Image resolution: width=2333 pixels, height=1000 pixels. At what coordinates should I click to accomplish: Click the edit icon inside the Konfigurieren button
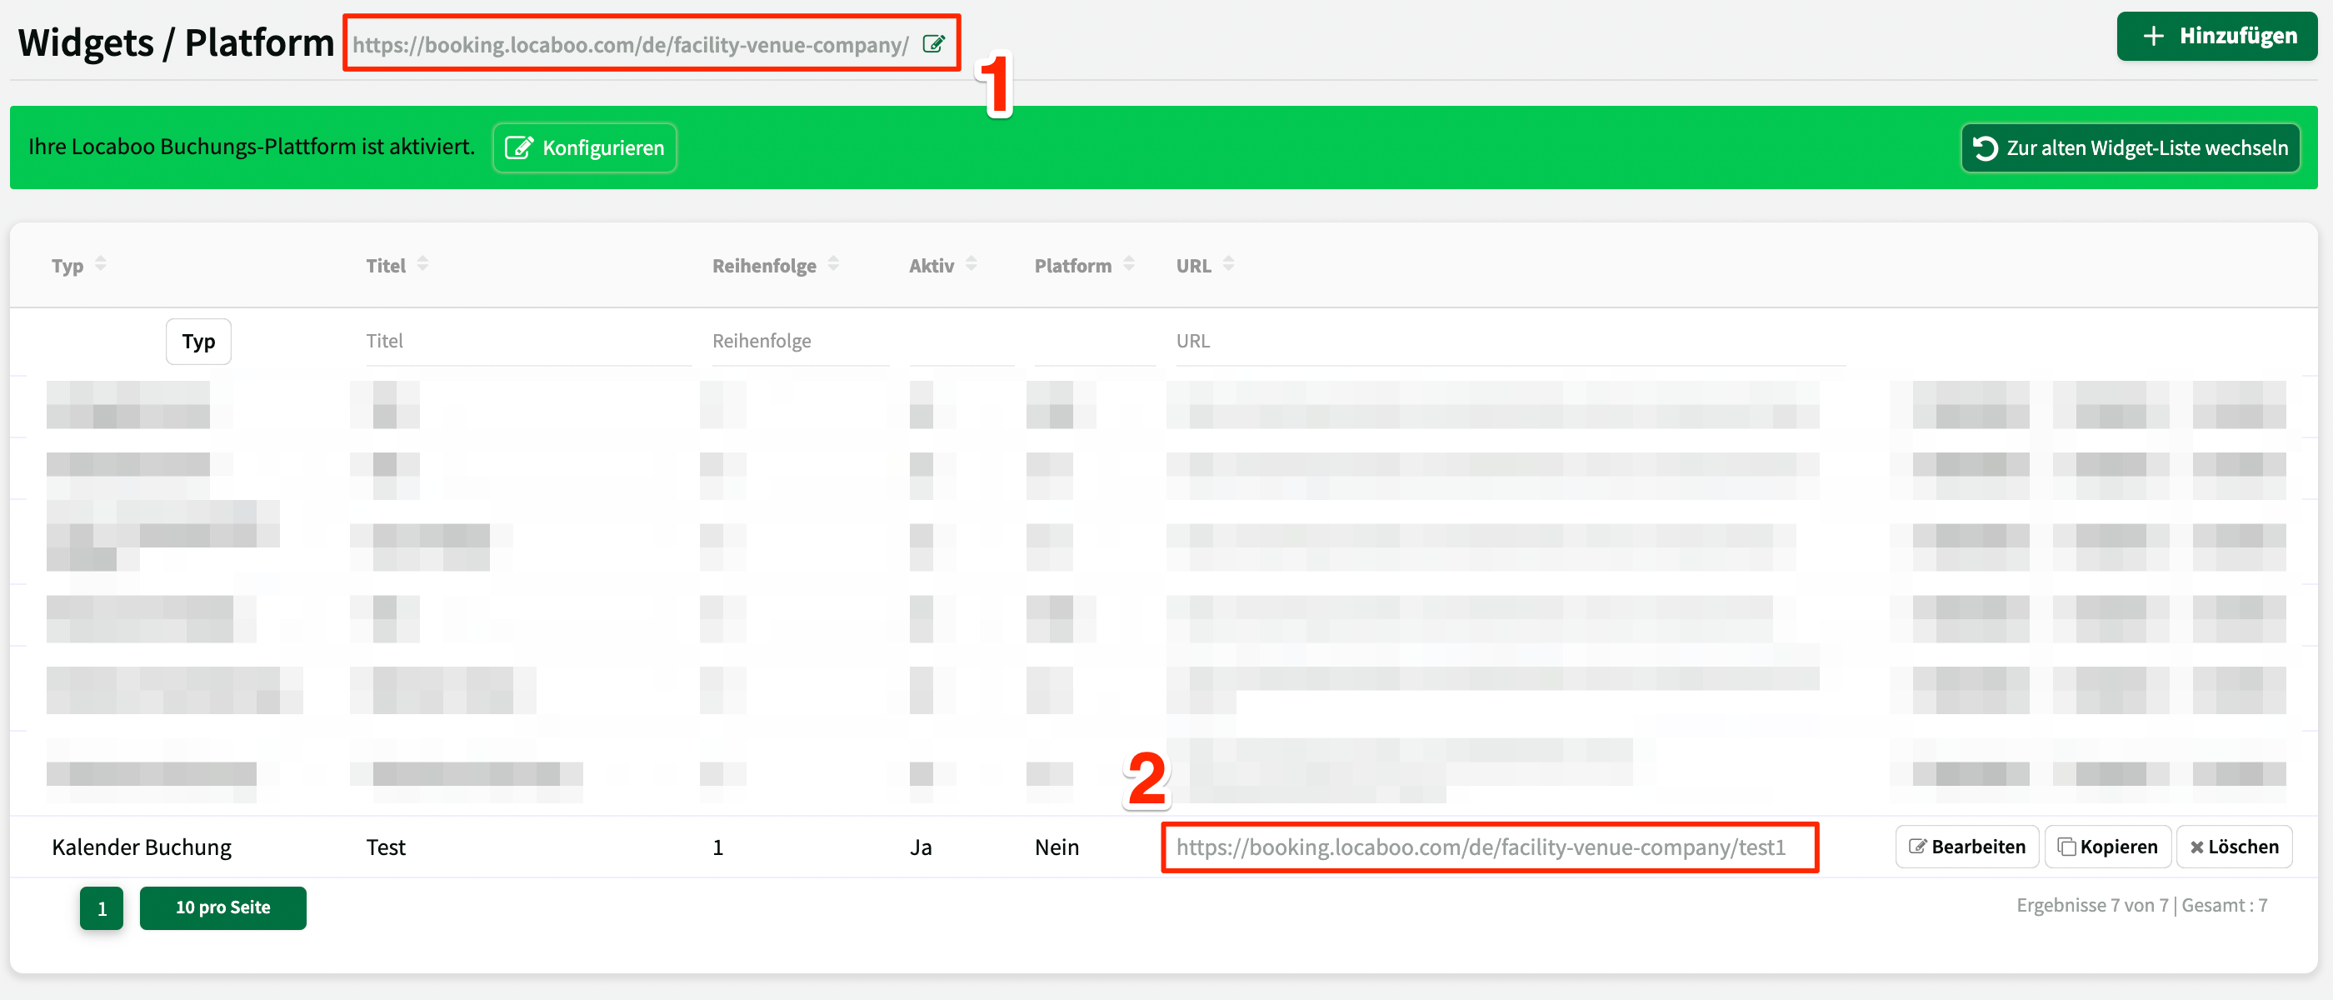[x=519, y=147]
